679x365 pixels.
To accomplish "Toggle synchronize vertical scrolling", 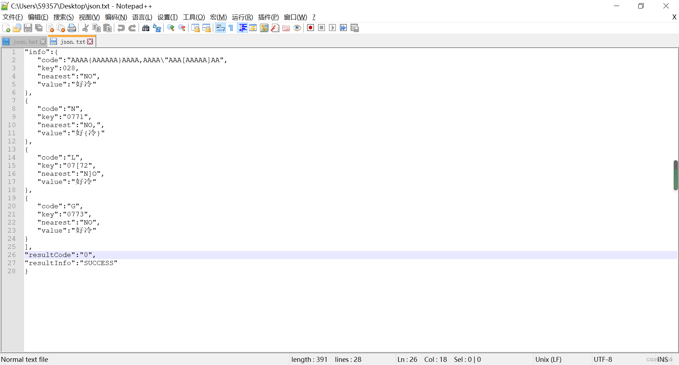I will pyautogui.click(x=195, y=28).
